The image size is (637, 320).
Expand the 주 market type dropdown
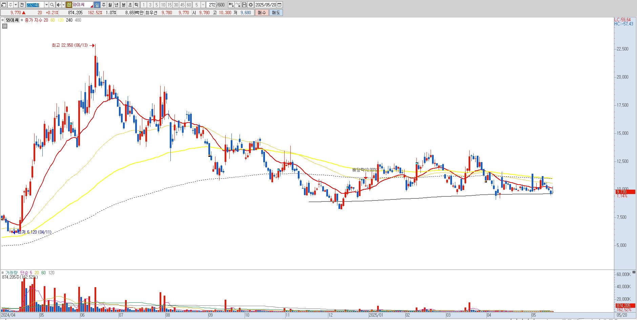[x=16, y=5]
